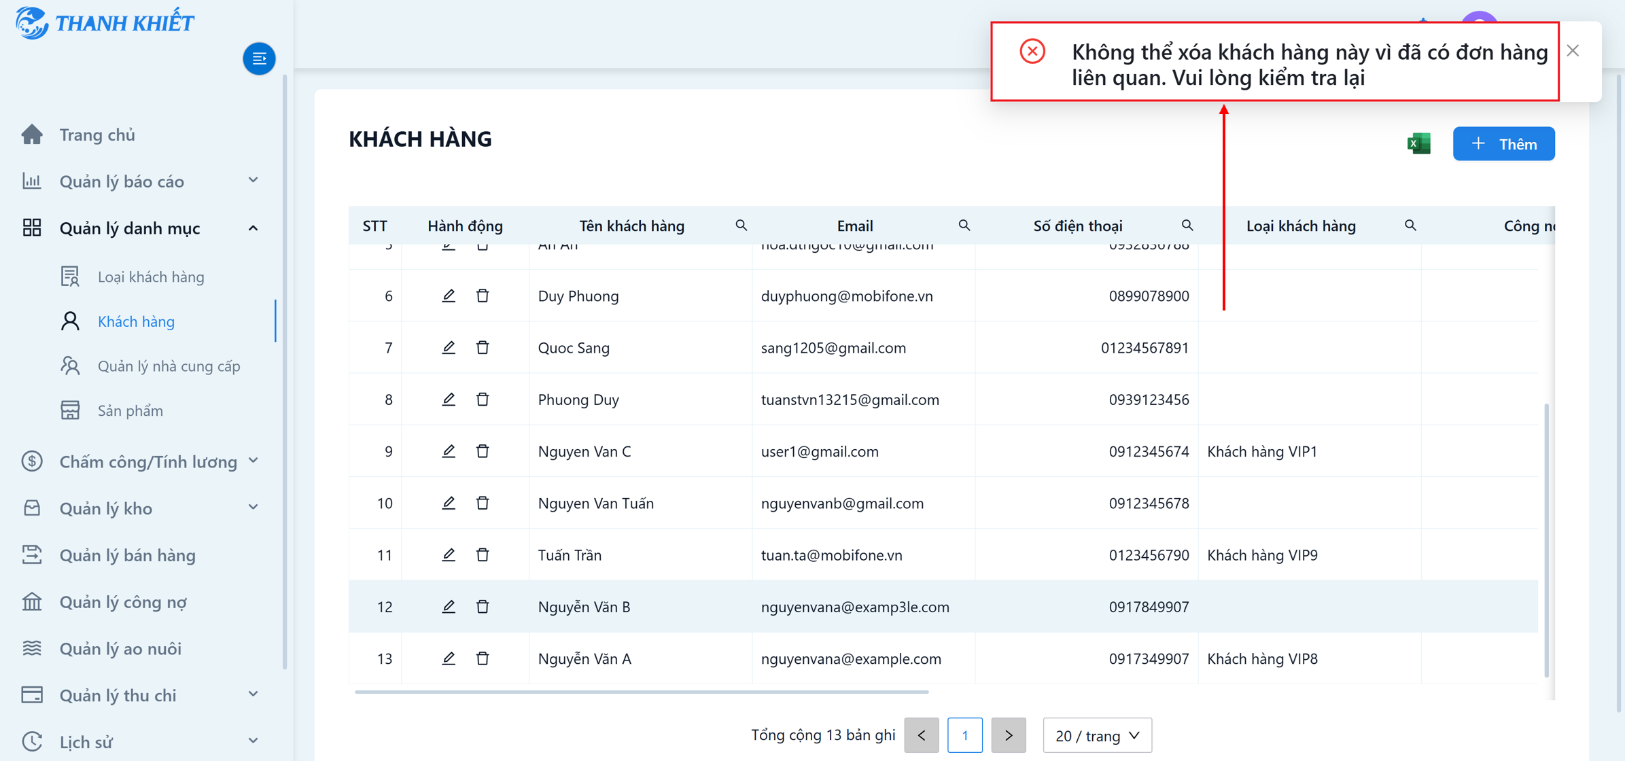
Task: Edit customer Phuong Duy
Action: tap(449, 399)
